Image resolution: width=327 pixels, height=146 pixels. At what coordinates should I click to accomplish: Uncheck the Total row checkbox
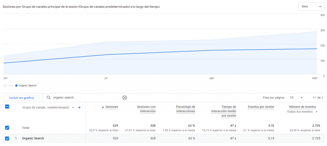7,128
